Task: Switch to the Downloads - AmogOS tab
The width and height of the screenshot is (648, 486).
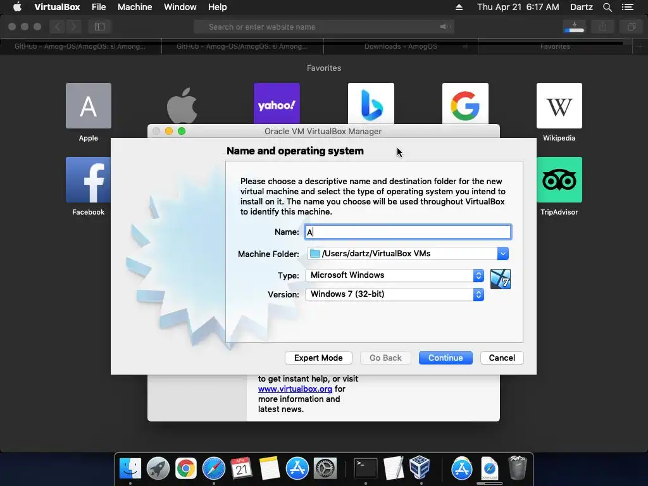Action: coord(401,46)
